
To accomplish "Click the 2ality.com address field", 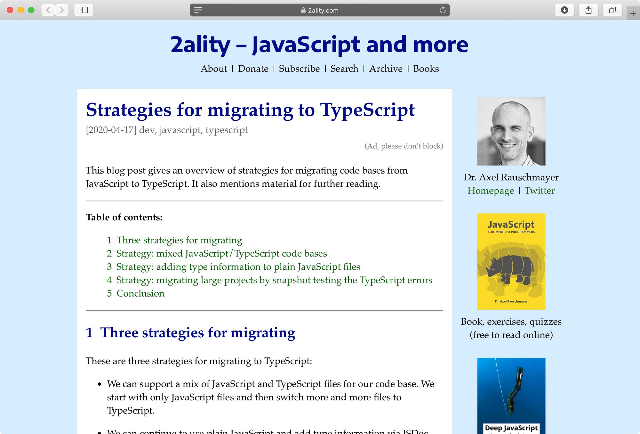I will (320, 10).
